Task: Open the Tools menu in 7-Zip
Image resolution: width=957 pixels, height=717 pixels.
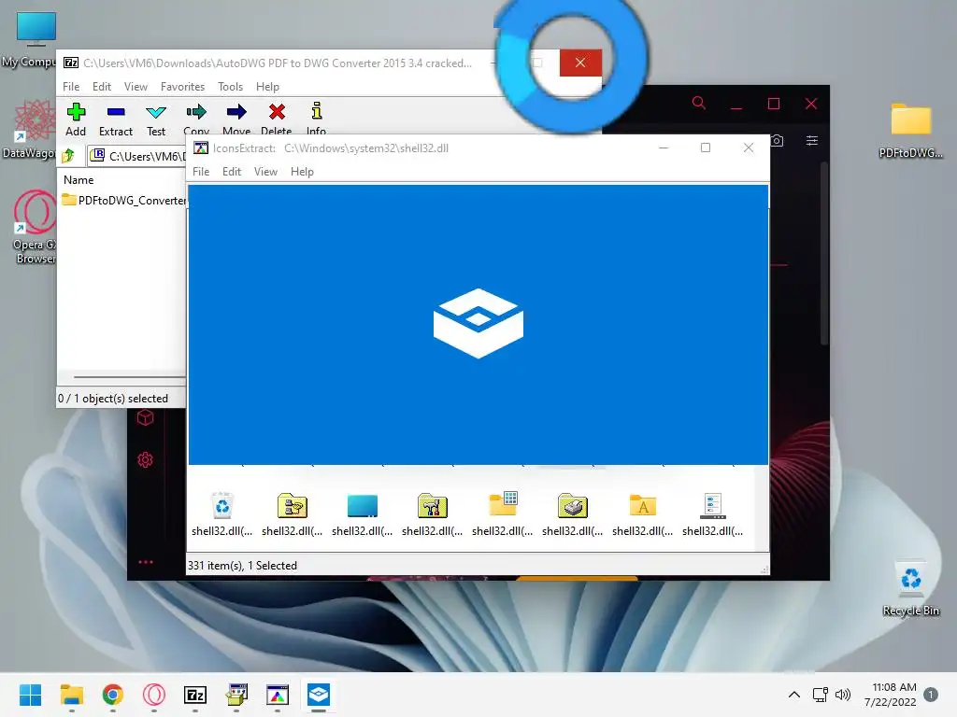Action: [230, 87]
